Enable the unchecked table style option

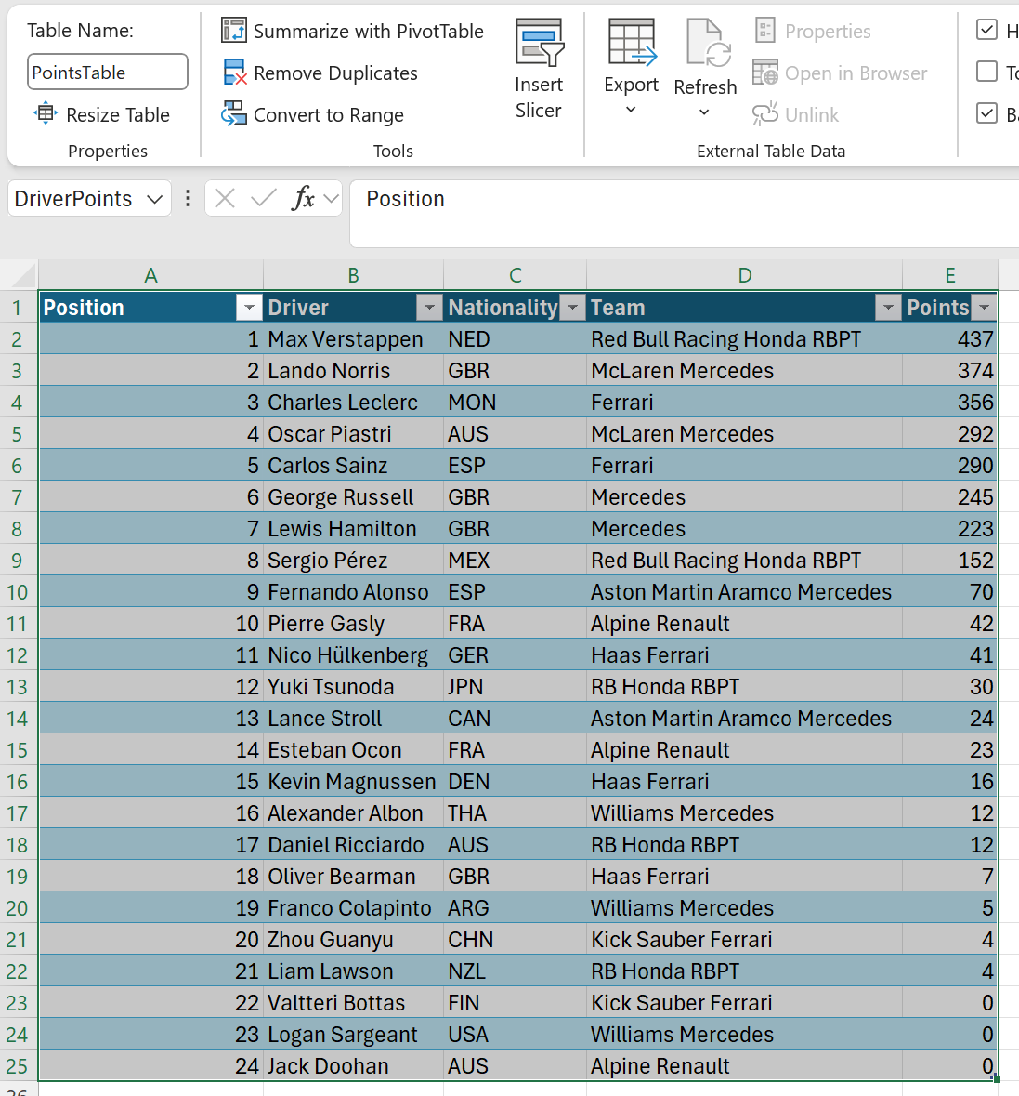click(x=987, y=72)
